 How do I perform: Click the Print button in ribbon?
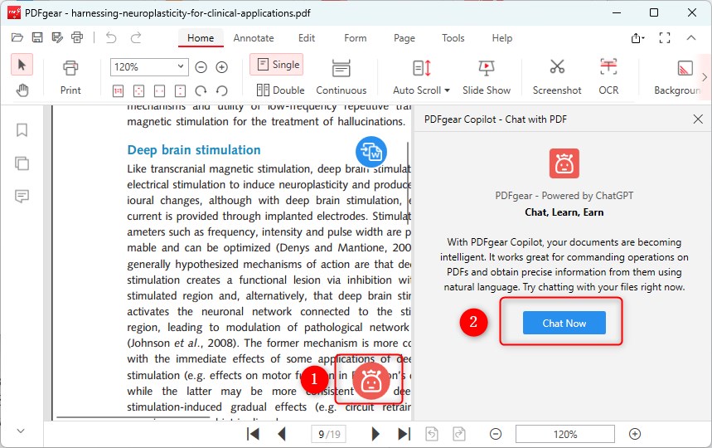coord(70,76)
